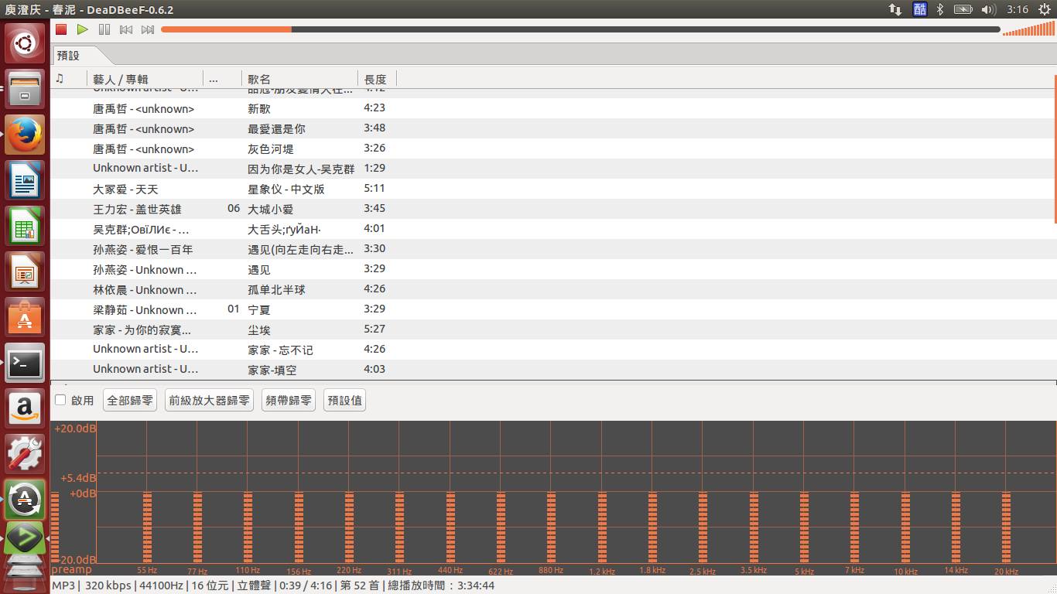Enable the equalizer with 啟用 checkbox
Image resolution: width=1057 pixels, height=594 pixels.
click(74, 400)
